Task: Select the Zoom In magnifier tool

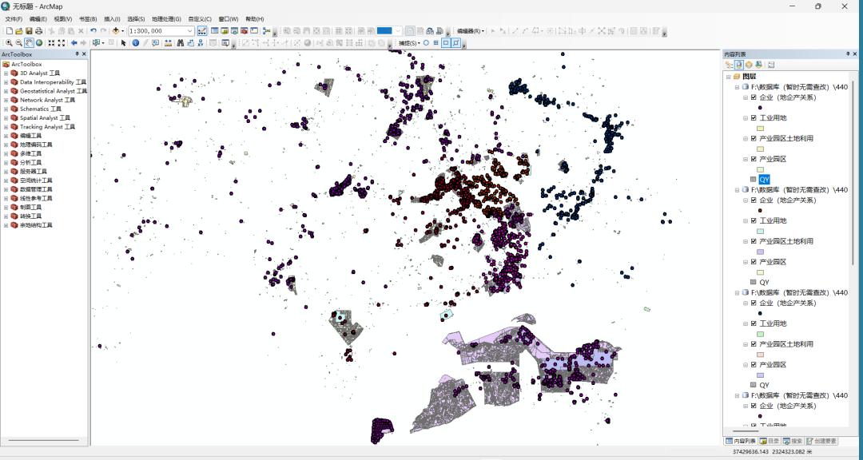Action: pyautogui.click(x=9, y=43)
